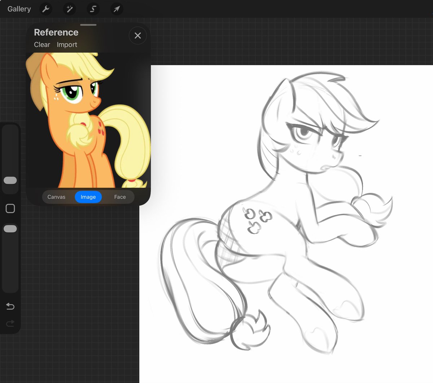The height and width of the screenshot is (383, 433).
Task: Click the brush opacity slider handle
Action: tap(10, 229)
